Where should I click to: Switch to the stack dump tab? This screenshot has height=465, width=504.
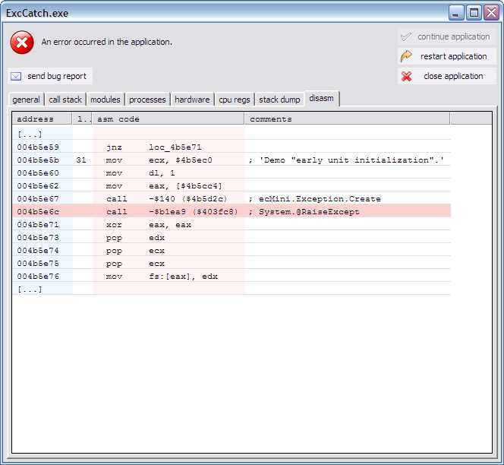pyautogui.click(x=279, y=100)
